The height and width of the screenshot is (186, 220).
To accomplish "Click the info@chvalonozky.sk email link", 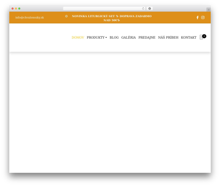I will click(x=29, y=18).
